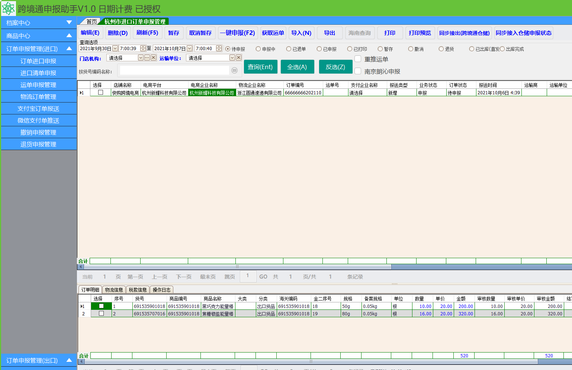Image resolution: width=572 pixels, height=370 pixels.
Task: Select the 已退单 radio button
Action: [289, 49]
